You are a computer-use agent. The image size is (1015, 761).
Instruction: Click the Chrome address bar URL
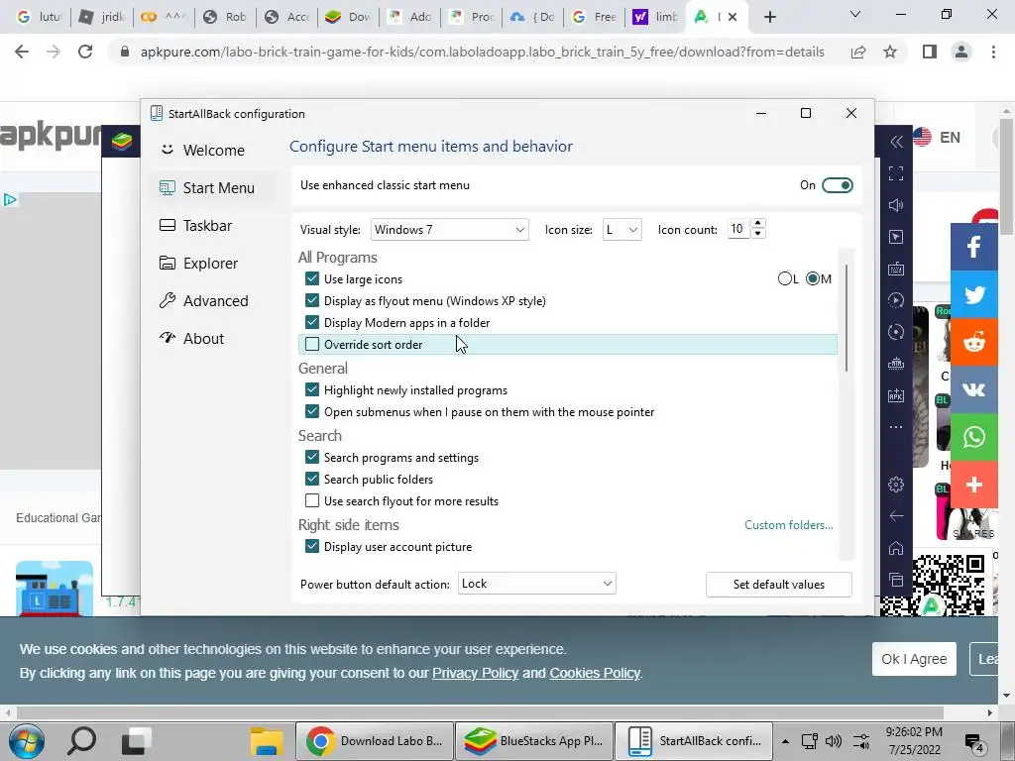(x=483, y=52)
